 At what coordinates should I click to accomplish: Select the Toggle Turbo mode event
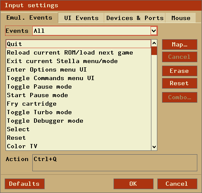point(78,112)
